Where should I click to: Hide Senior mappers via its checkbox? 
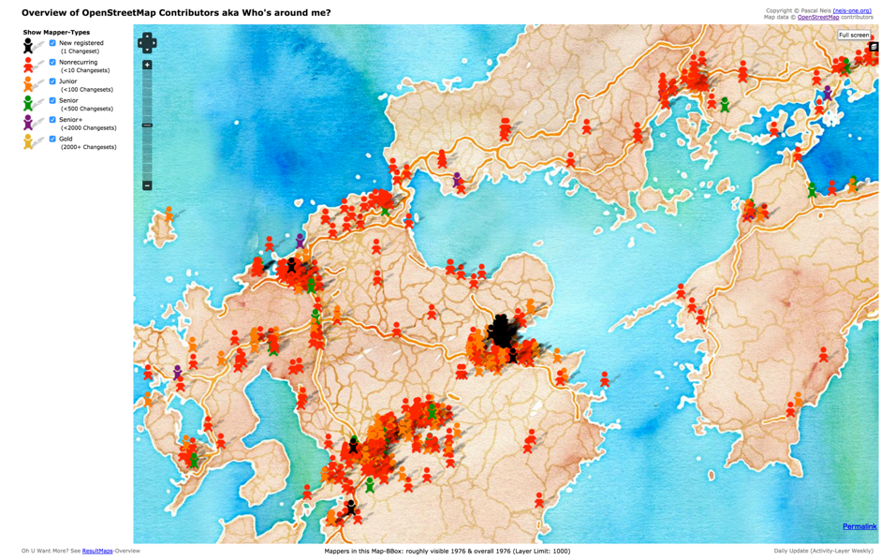(x=52, y=100)
